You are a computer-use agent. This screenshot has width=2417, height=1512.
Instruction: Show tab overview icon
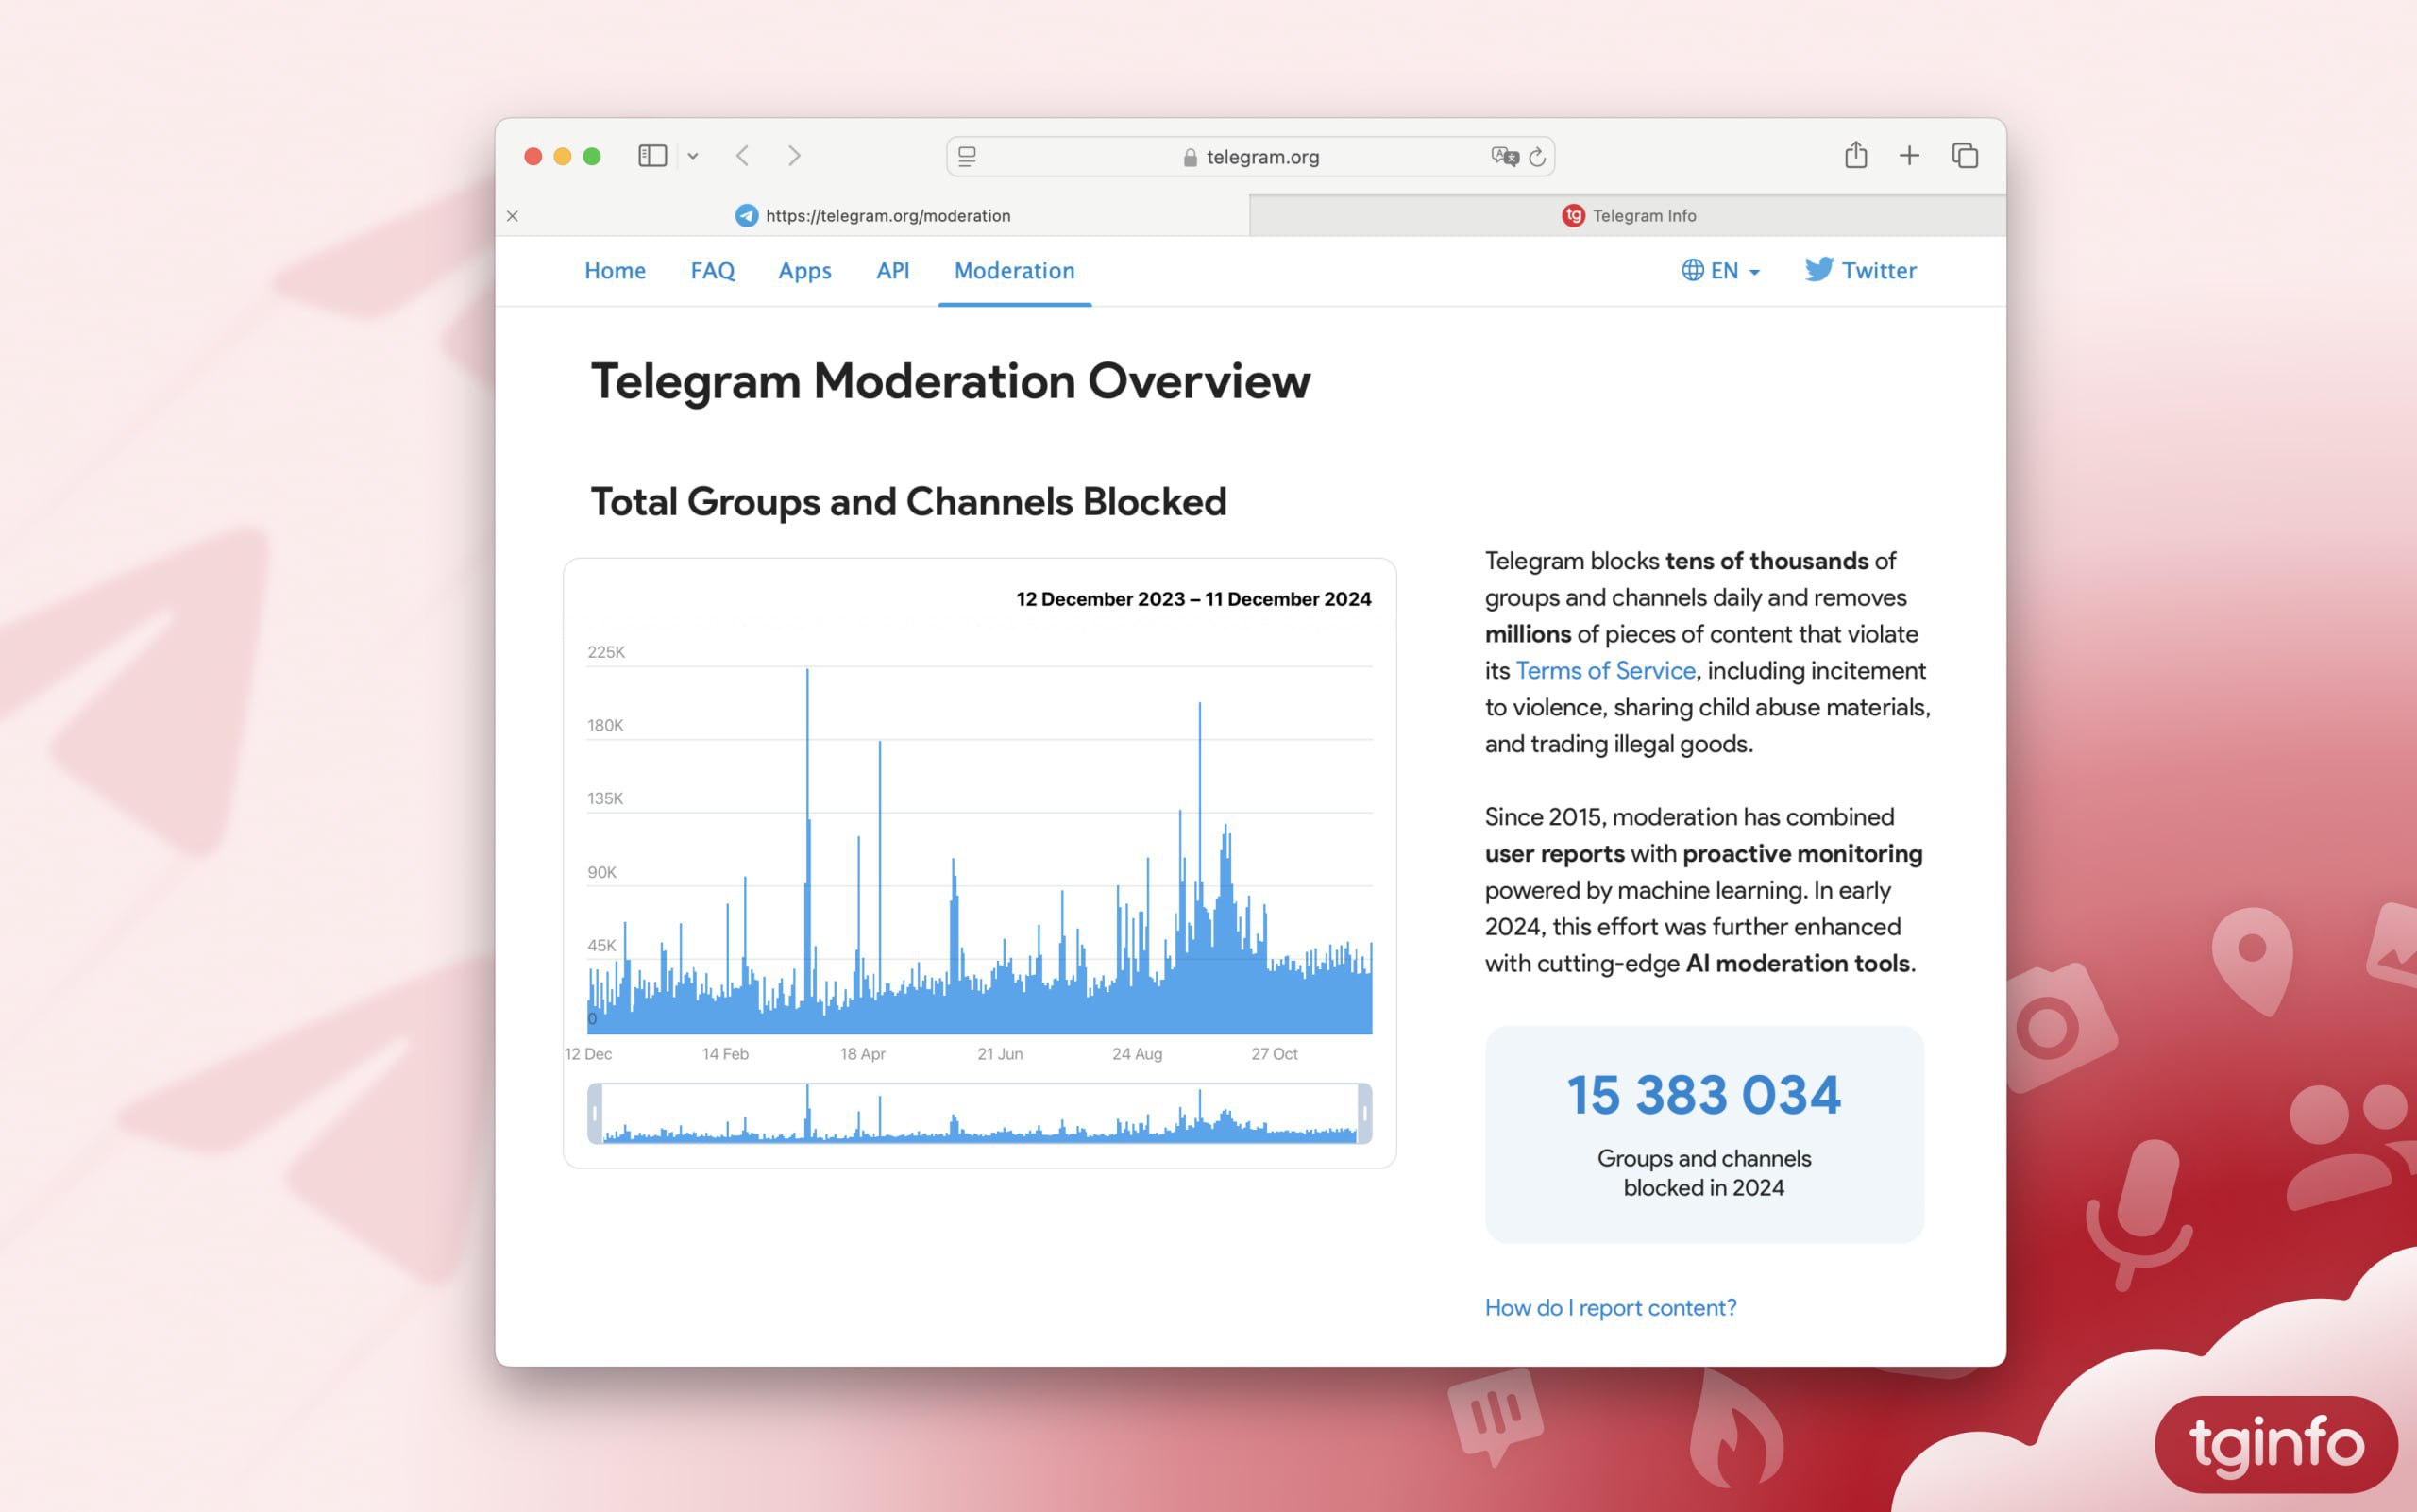pyautogui.click(x=1965, y=156)
